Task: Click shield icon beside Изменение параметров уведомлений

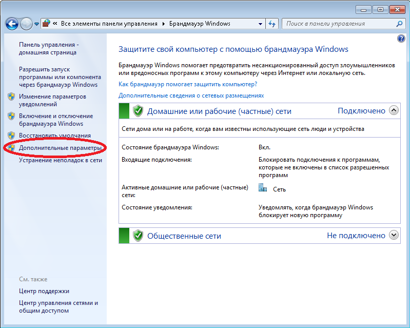Action: tap(11, 97)
